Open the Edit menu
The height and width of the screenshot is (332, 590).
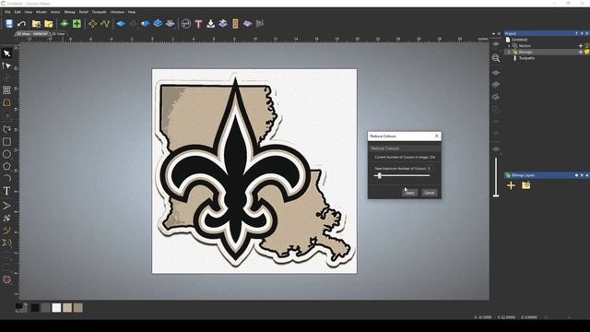(x=18, y=12)
